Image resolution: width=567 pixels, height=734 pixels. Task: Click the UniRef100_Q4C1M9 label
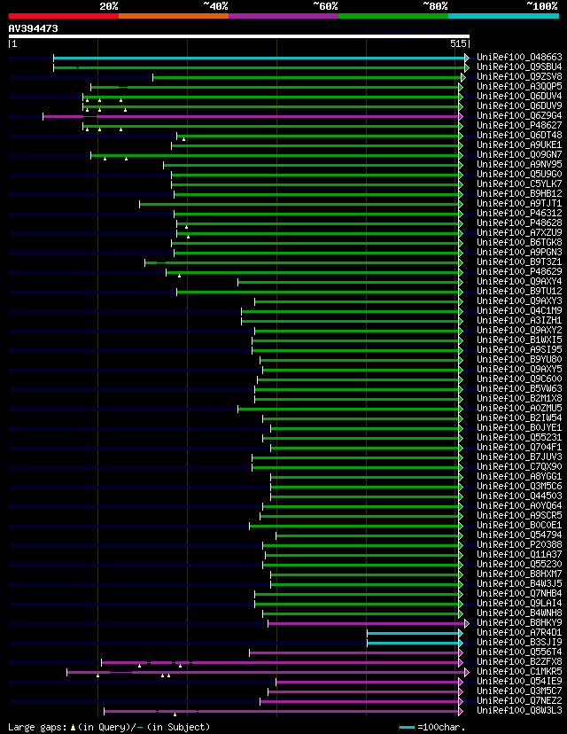pyautogui.click(x=519, y=310)
